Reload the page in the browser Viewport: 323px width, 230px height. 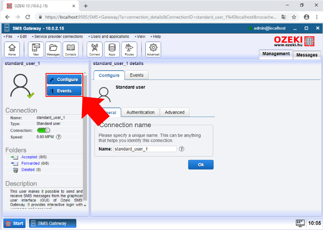point(27,17)
